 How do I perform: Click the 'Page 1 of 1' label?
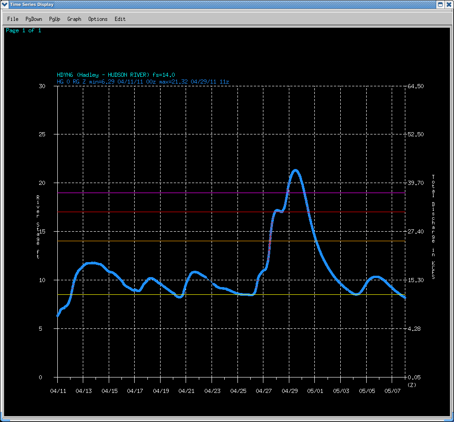[x=24, y=30]
